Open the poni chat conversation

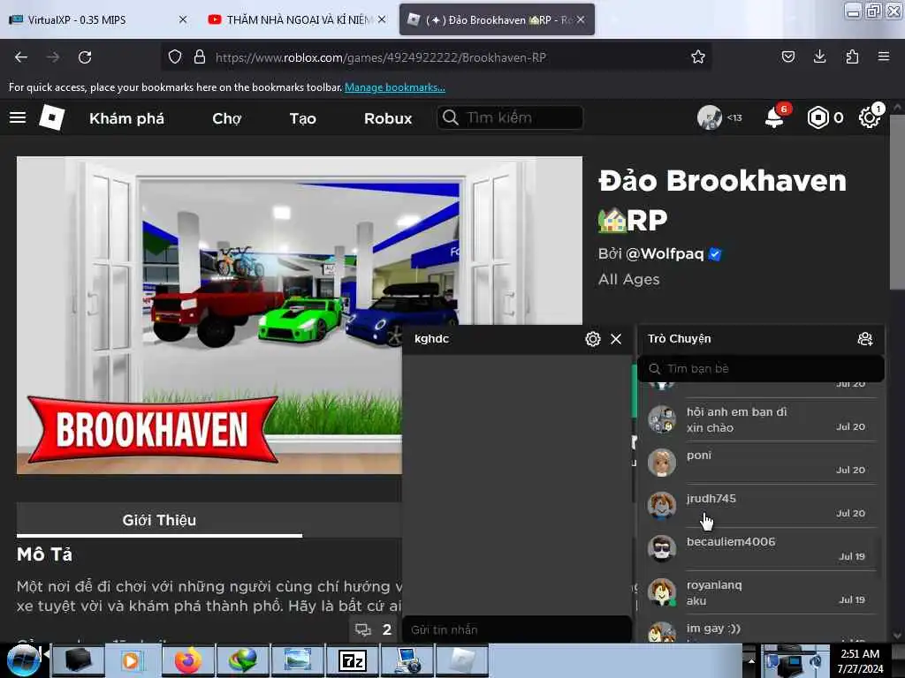tap(759, 463)
